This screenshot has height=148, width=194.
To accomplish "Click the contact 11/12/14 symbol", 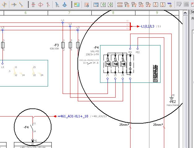I will click(x=19, y=71).
